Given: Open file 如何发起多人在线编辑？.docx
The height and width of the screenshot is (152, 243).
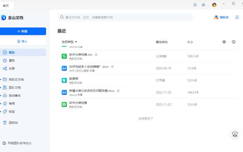Looking at the screenshot, I should click(89, 67).
